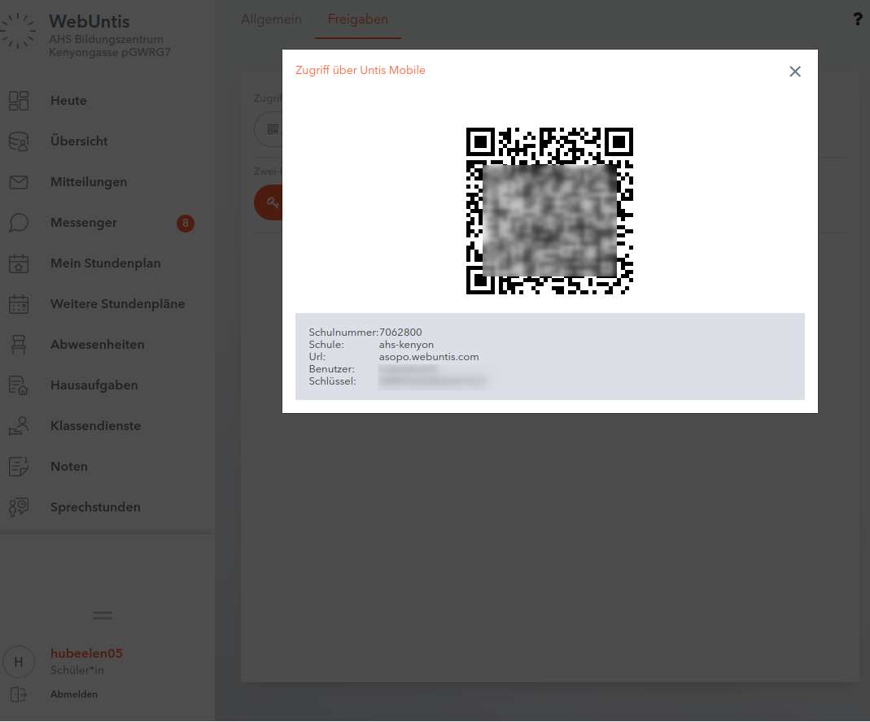Click the WebUntis logo spinner
The image size is (870, 722).
pyautogui.click(x=18, y=31)
